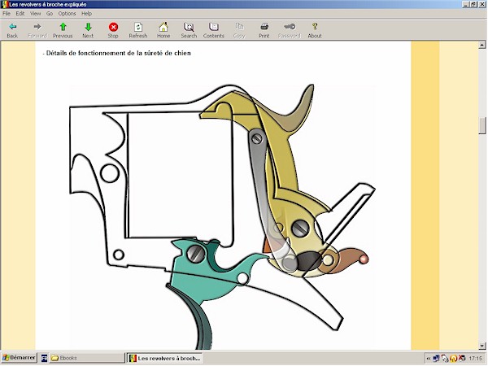Open the Go menu

click(50, 14)
